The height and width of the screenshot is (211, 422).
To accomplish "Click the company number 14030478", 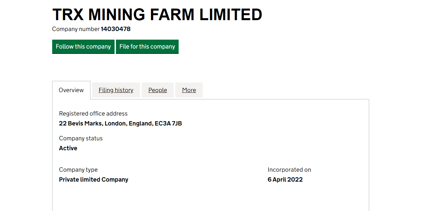I will pos(116,29).
